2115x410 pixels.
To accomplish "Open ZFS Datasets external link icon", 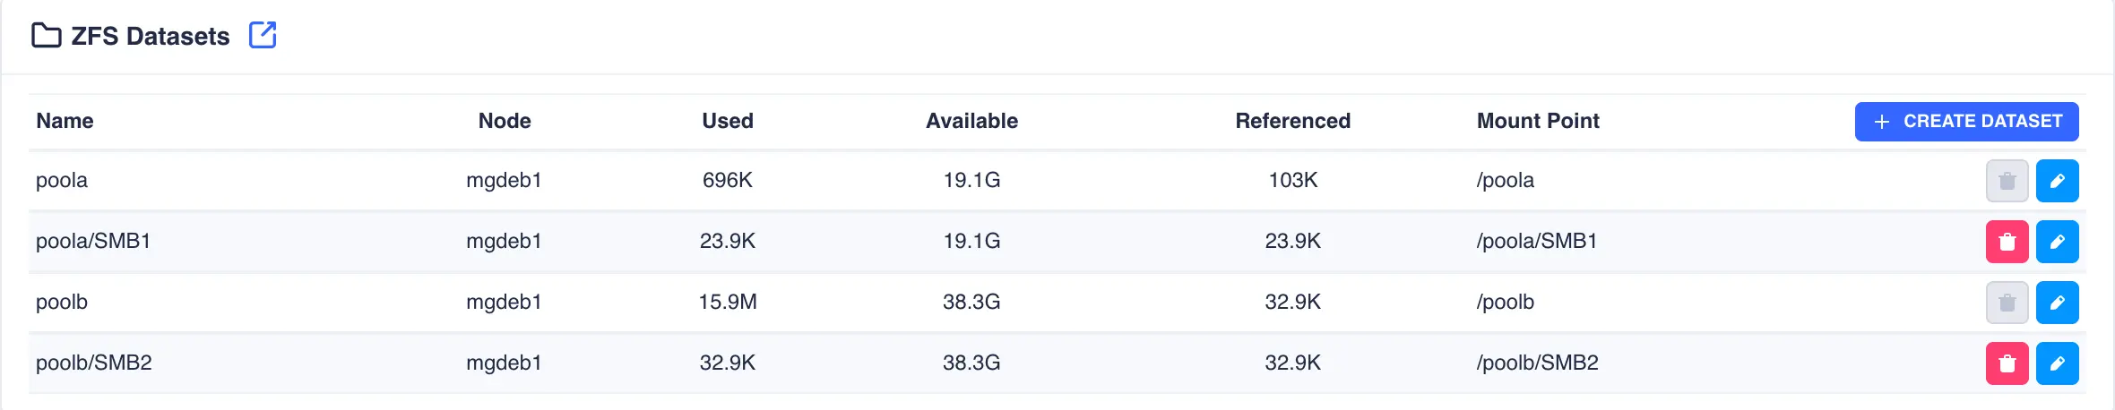I will pos(263,36).
